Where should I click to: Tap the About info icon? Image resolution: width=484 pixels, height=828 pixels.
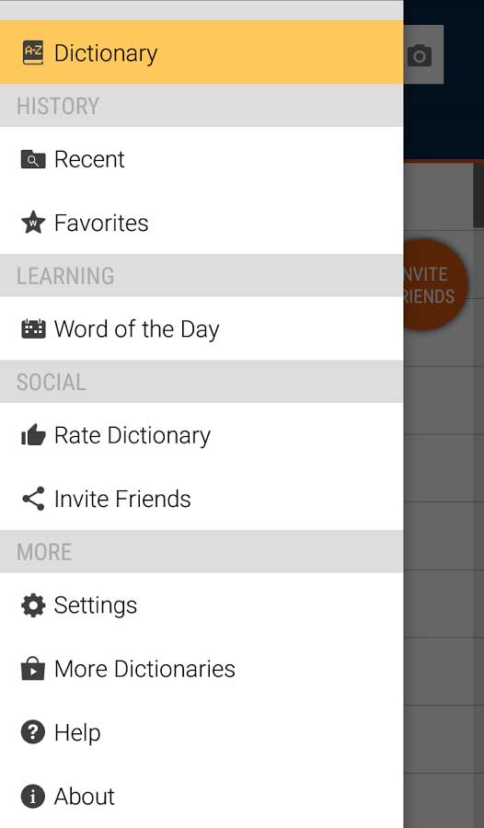33,797
